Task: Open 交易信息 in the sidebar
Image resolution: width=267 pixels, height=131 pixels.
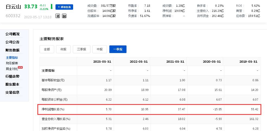Action: [x=12, y=93]
